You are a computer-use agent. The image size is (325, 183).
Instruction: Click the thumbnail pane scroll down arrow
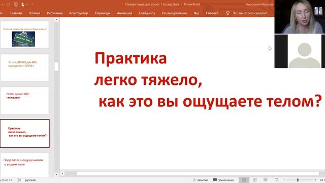(x=56, y=174)
